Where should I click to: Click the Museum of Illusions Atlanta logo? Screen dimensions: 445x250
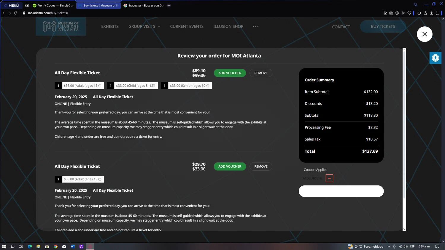[61, 26]
